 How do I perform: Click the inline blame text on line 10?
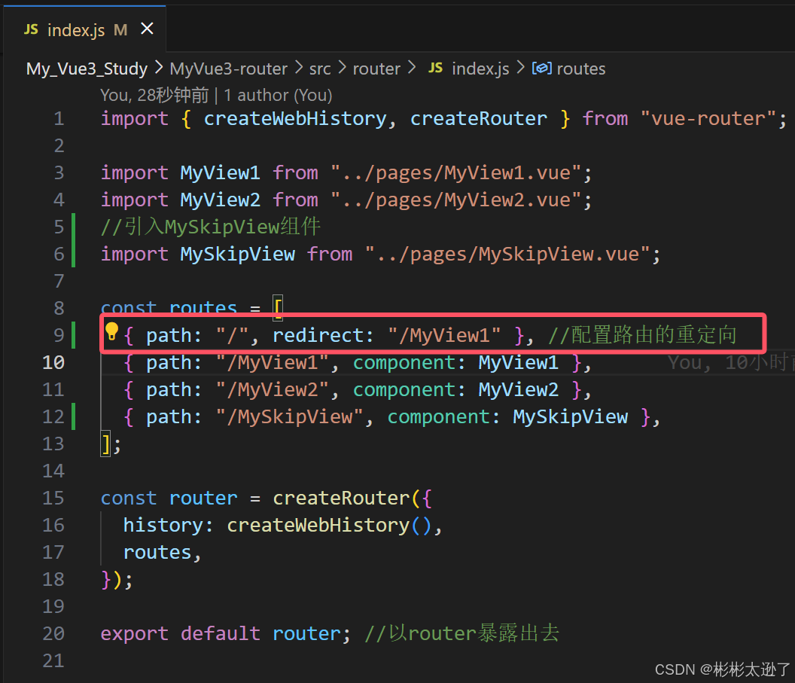731,362
